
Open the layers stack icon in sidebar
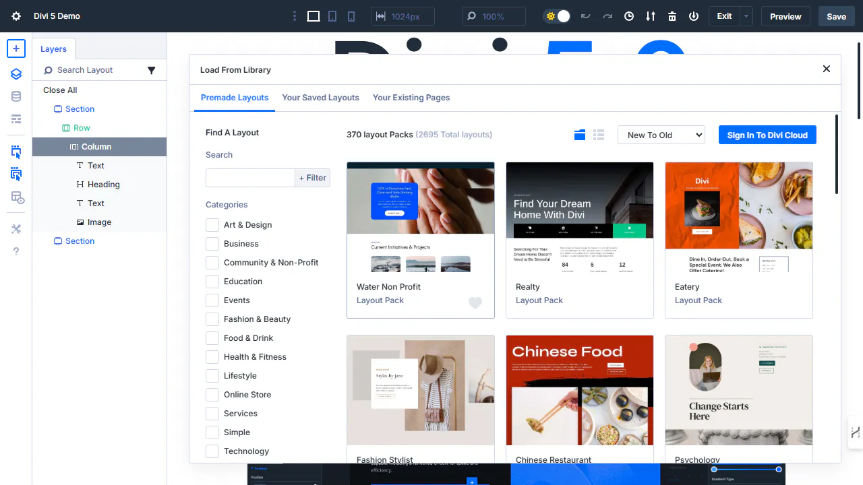[x=16, y=74]
